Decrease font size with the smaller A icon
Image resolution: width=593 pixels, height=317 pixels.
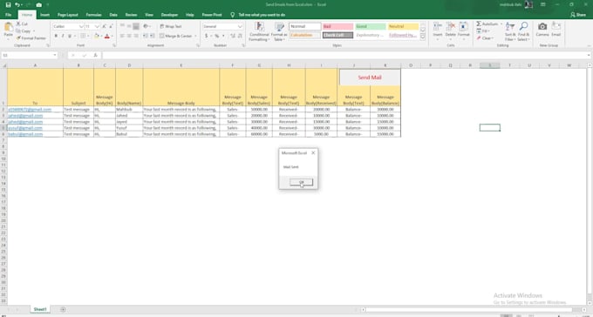point(111,26)
